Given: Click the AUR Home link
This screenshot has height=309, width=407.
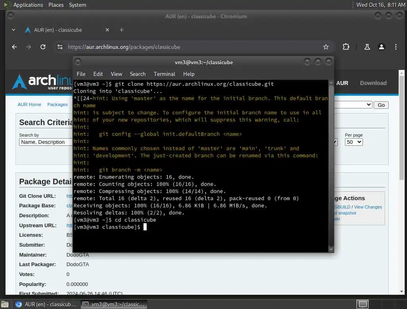Looking at the screenshot, I should tap(29, 104).
